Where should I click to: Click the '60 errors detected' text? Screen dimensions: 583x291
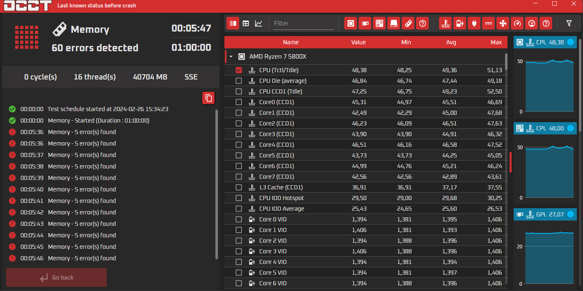click(x=95, y=48)
